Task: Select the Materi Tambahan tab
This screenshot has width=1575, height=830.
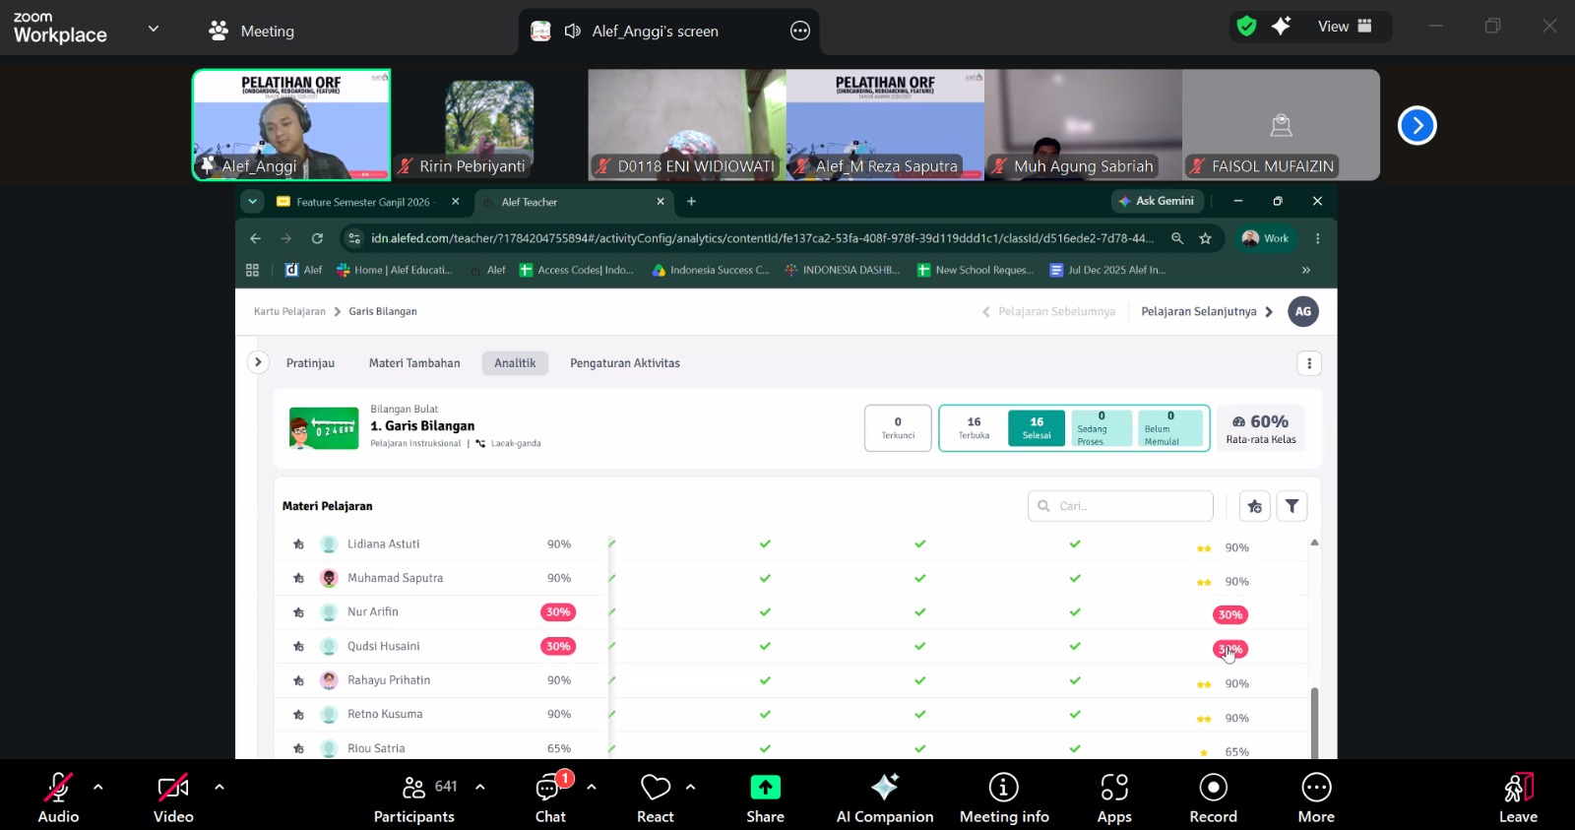Action: [414, 363]
